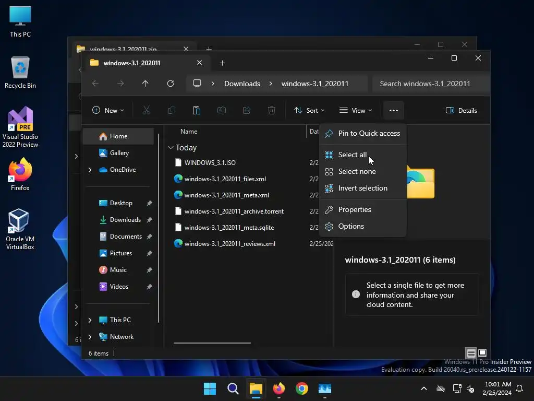534x401 pixels.
Task: Select the Firefox desktop shortcut
Action: pyautogui.click(x=20, y=174)
